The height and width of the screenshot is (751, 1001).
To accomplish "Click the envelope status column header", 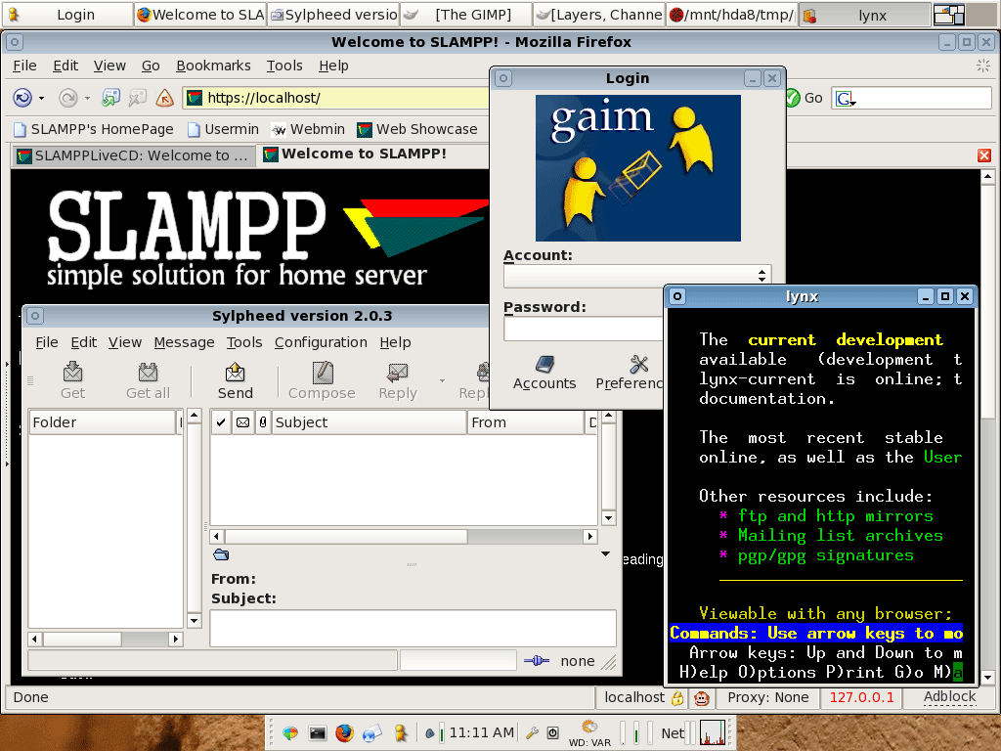I will [x=242, y=422].
